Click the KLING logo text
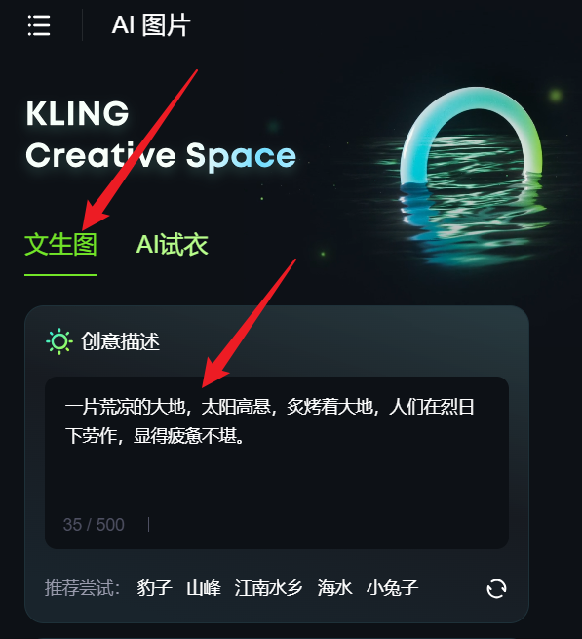 tap(77, 113)
